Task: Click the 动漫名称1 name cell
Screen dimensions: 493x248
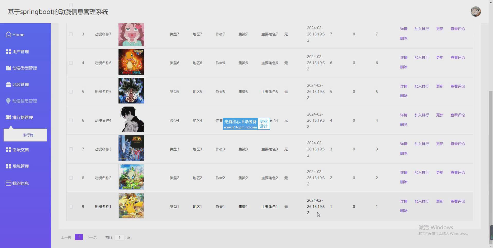Action: 103,206
